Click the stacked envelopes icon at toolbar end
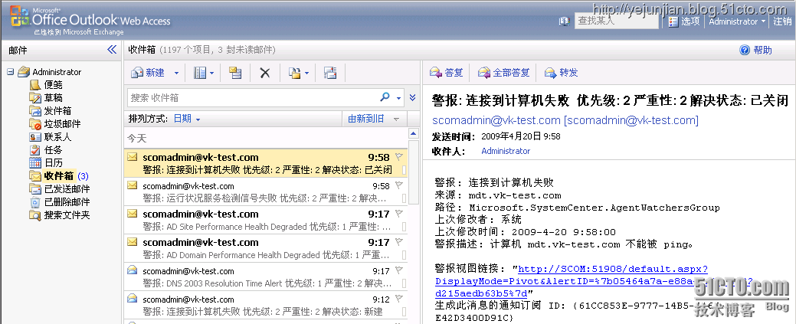Viewport: 796px width, 324px height. [330, 73]
